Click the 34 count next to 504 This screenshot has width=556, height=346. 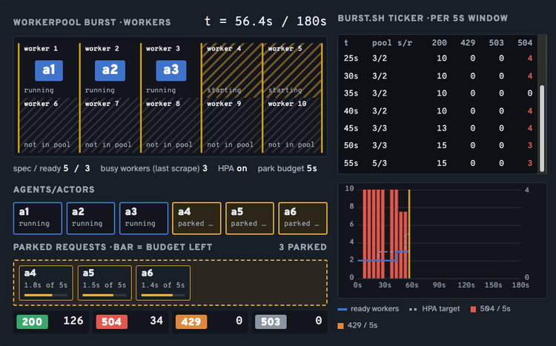coord(156,321)
